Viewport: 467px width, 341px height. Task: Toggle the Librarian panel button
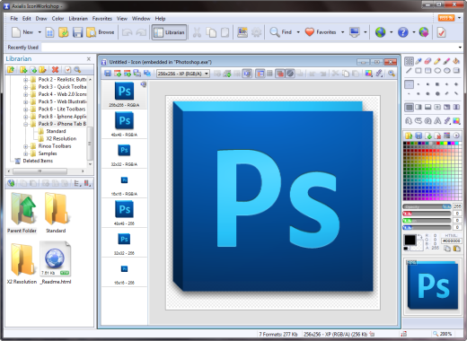pos(169,32)
